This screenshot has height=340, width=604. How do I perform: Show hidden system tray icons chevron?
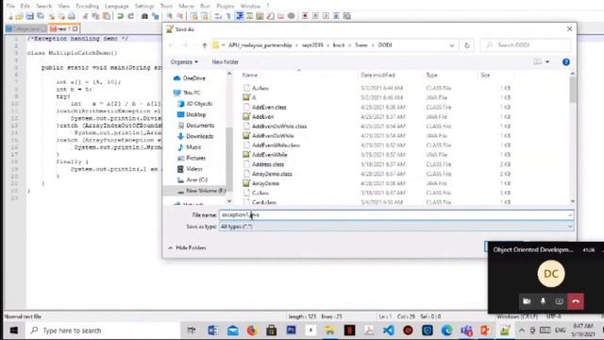(x=521, y=331)
